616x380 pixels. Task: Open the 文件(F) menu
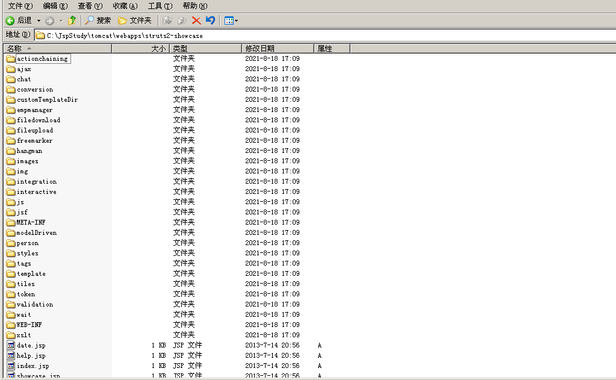coord(20,6)
